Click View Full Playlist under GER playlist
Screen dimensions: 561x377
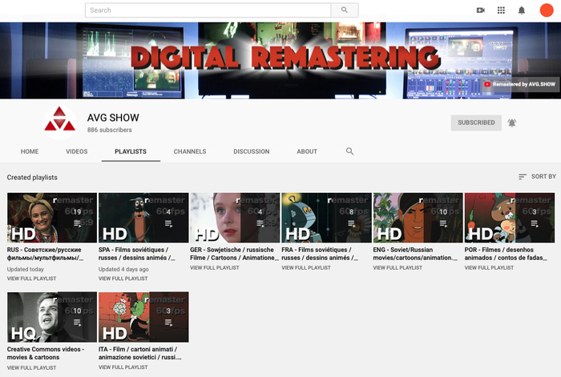click(x=215, y=267)
